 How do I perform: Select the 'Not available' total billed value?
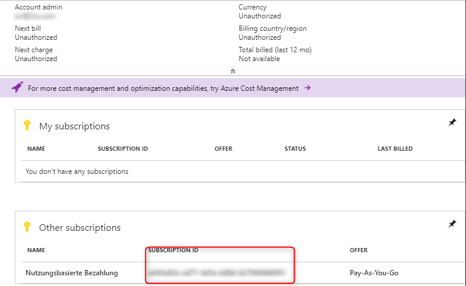(259, 59)
